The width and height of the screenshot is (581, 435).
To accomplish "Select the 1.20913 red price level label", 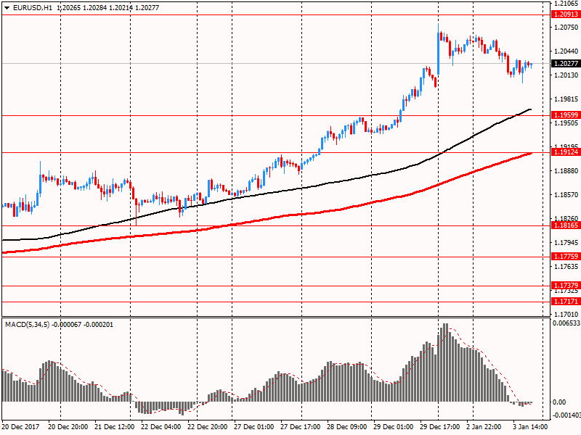I will pyautogui.click(x=566, y=14).
